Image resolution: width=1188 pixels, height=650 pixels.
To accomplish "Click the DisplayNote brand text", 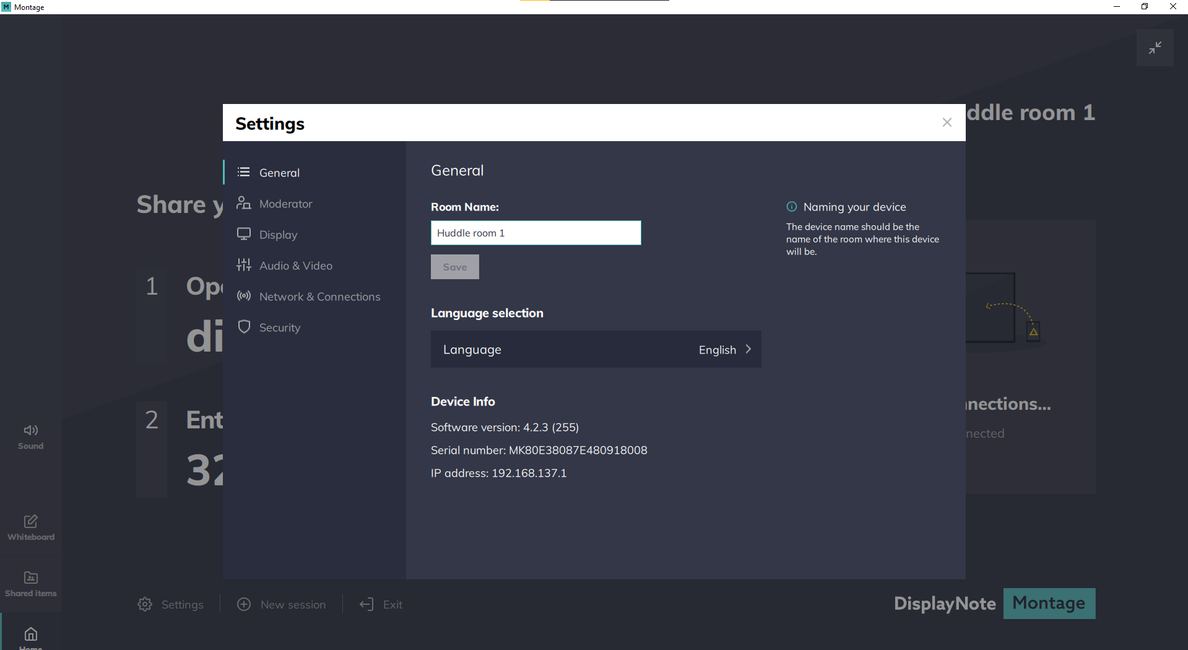I will click(945, 604).
